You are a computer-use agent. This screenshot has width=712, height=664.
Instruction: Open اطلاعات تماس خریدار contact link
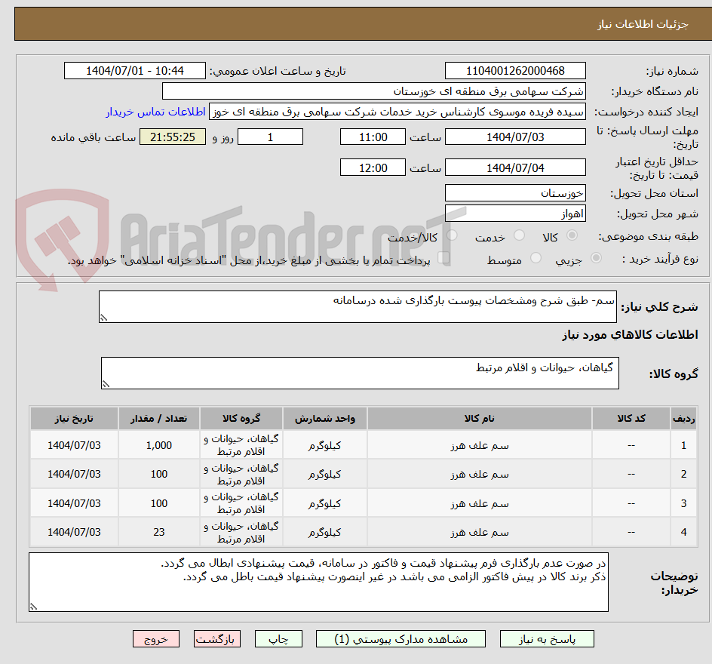[155, 112]
